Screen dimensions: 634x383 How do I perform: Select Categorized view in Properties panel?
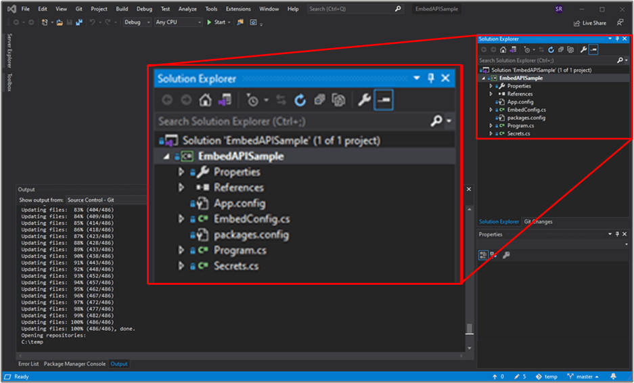tap(483, 255)
